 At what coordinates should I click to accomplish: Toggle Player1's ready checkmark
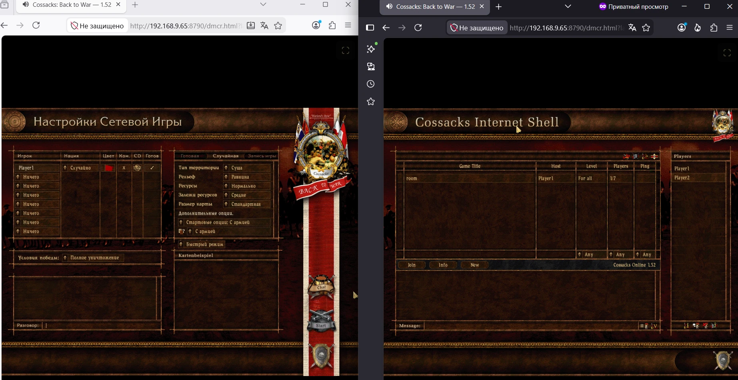click(x=152, y=168)
